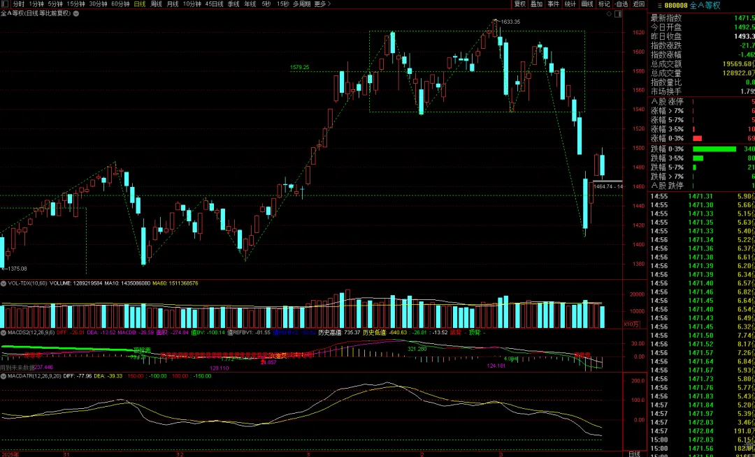
Task: Switch to the 分时 intraday tab
Action: click(x=18, y=4)
